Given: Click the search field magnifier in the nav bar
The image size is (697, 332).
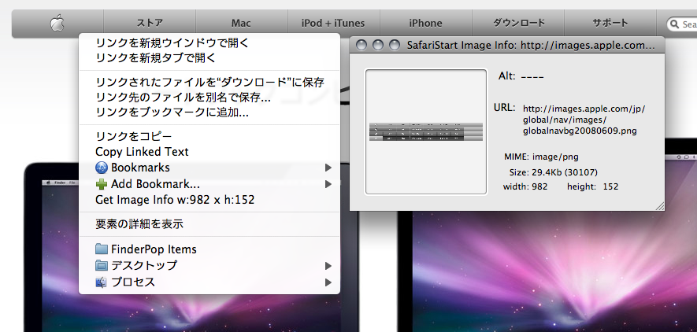Looking at the screenshot, I should pos(675,24).
